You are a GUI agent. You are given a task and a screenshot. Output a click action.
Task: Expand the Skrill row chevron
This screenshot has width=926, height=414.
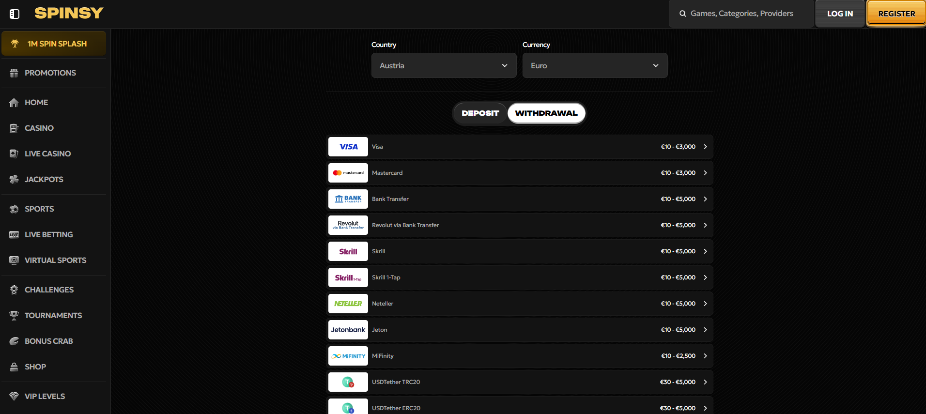click(x=705, y=251)
